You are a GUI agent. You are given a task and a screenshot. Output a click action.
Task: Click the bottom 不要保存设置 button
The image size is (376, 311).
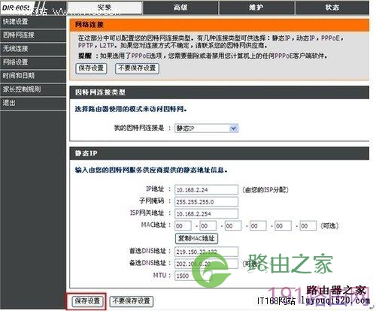132,301
